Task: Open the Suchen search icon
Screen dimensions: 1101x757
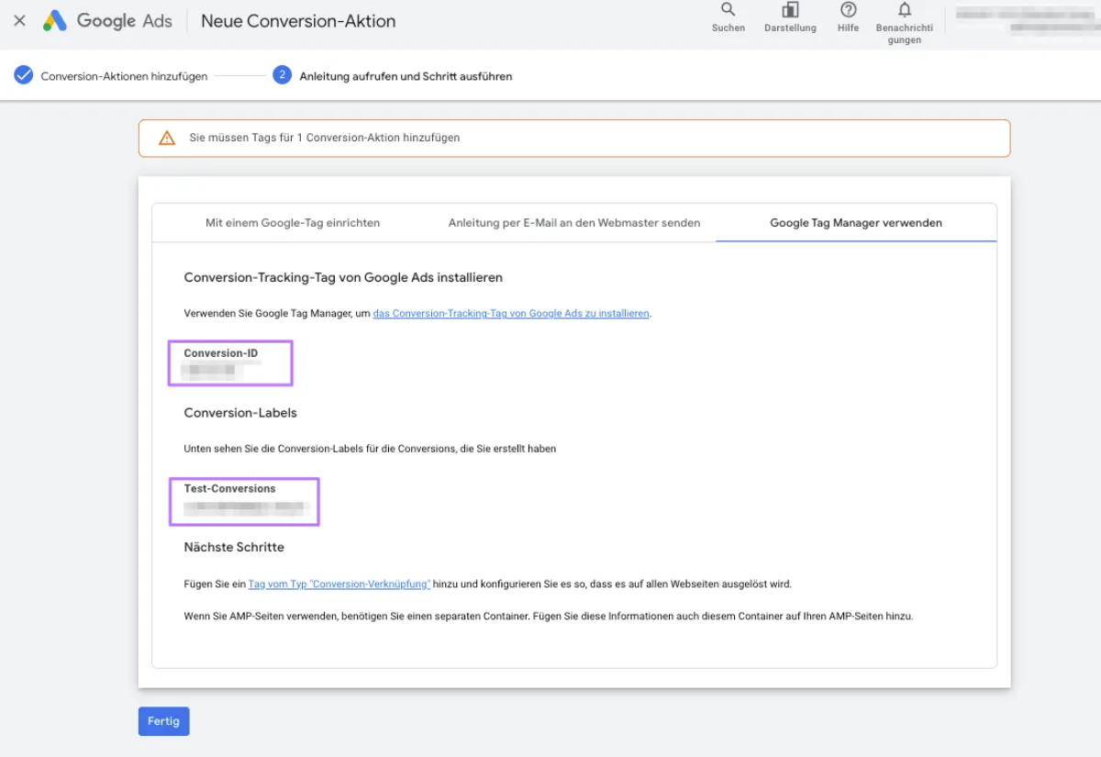Action: (x=728, y=17)
